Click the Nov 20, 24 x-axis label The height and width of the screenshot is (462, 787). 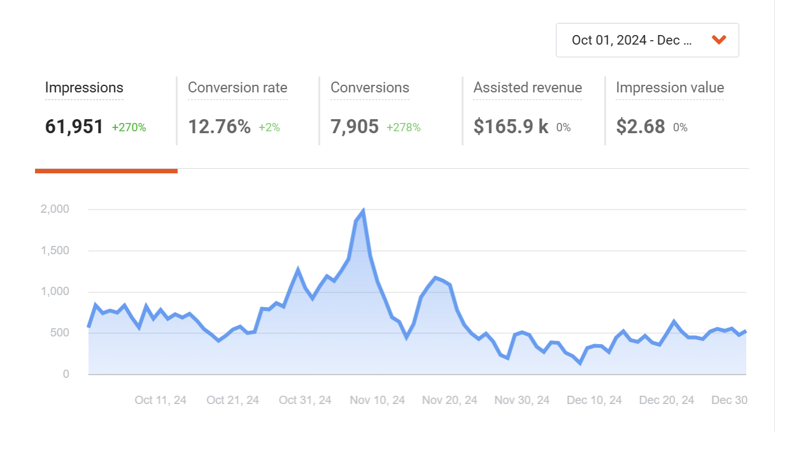coord(450,400)
